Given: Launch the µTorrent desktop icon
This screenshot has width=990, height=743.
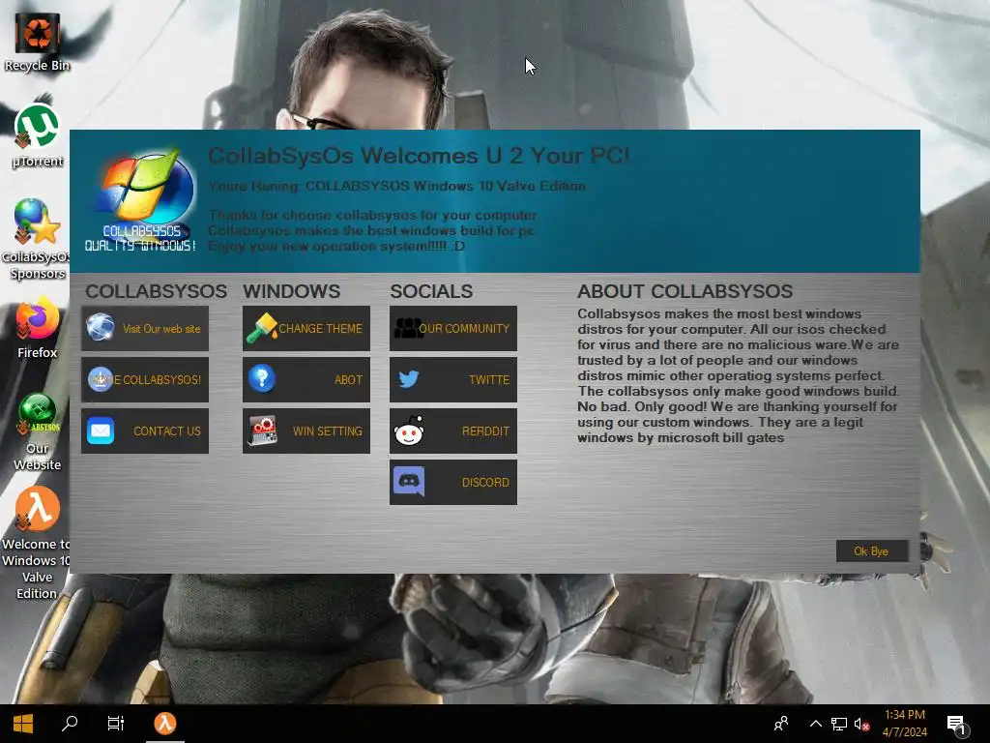Looking at the screenshot, I should tap(38, 136).
